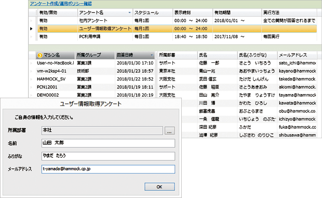This screenshot has height=198, width=322.
Task: Sort by 所属グループ column header
Action: click(x=95, y=55)
